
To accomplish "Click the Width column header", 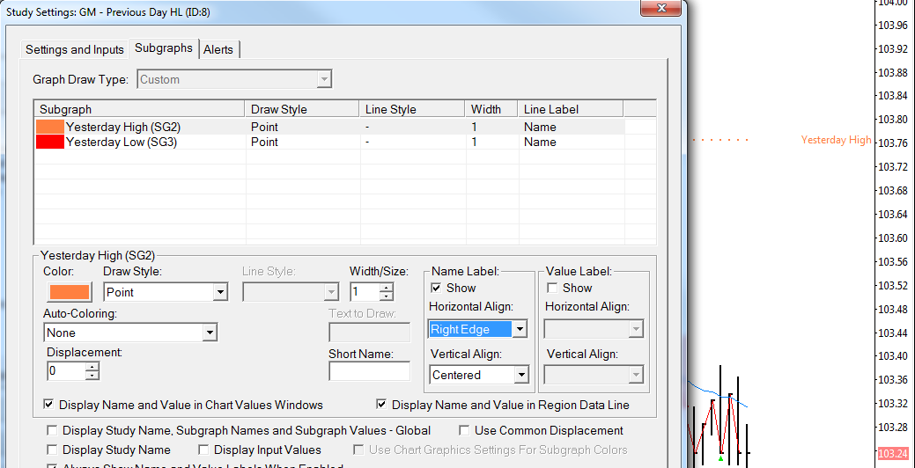I will pyautogui.click(x=492, y=109).
